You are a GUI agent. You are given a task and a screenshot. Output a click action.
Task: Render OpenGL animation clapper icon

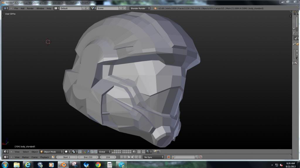tap(158, 152)
